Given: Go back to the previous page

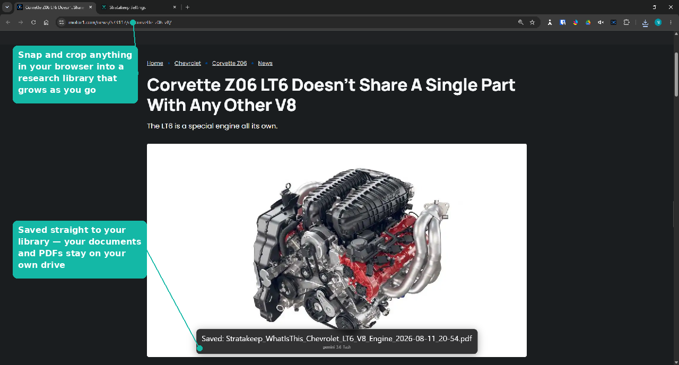Looking at the screenshot, I should [8, 22].
